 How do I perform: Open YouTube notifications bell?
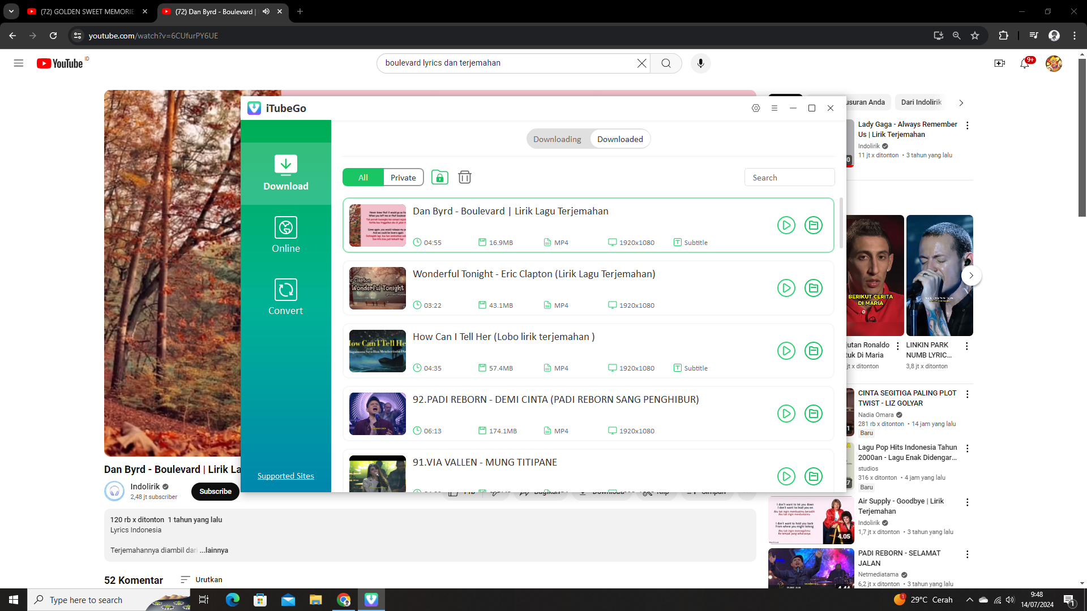click(1025, 63)
